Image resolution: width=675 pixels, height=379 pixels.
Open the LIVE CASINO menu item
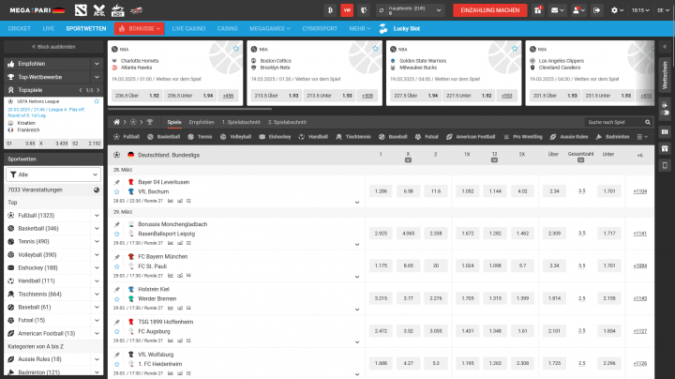188,29
